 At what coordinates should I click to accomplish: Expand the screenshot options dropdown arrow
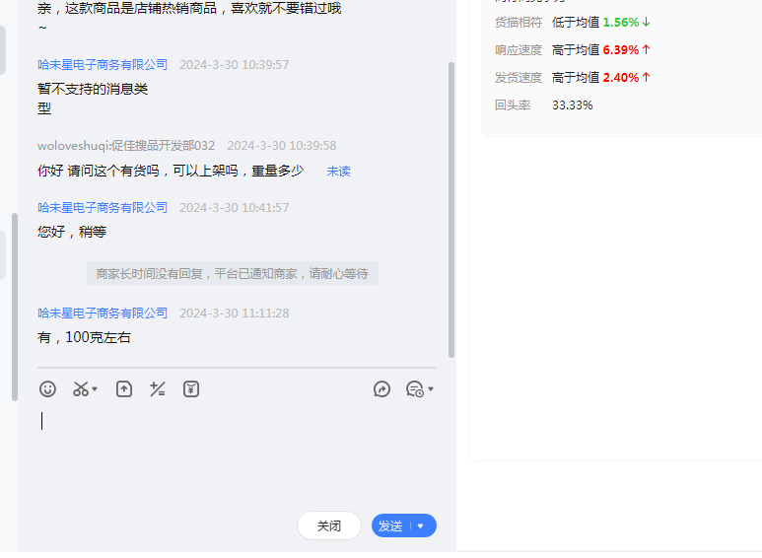tap(95, 390)
